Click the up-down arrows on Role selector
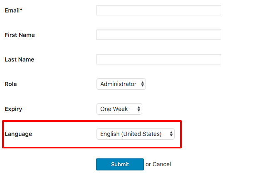This screenshot has height=180, width=262. 143,84
